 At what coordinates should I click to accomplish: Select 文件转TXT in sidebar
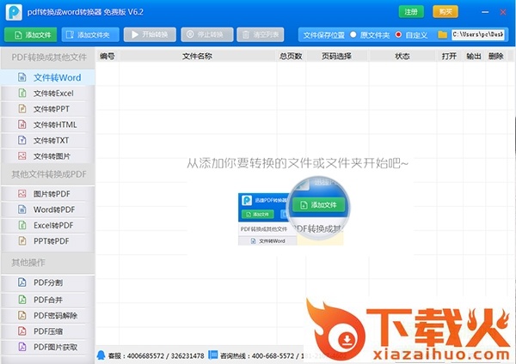[x=48, y=141]
